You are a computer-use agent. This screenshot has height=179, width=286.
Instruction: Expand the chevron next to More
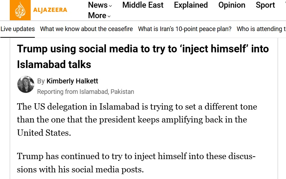[109, 16]
